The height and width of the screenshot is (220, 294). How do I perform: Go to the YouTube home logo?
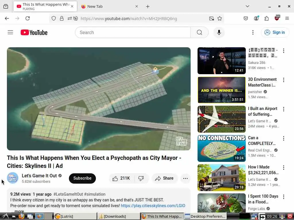click(34, 33)
